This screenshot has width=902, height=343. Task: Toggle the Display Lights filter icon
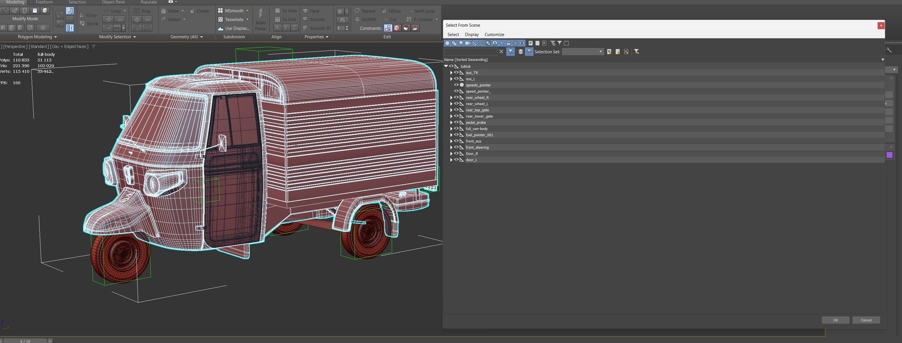461,43
